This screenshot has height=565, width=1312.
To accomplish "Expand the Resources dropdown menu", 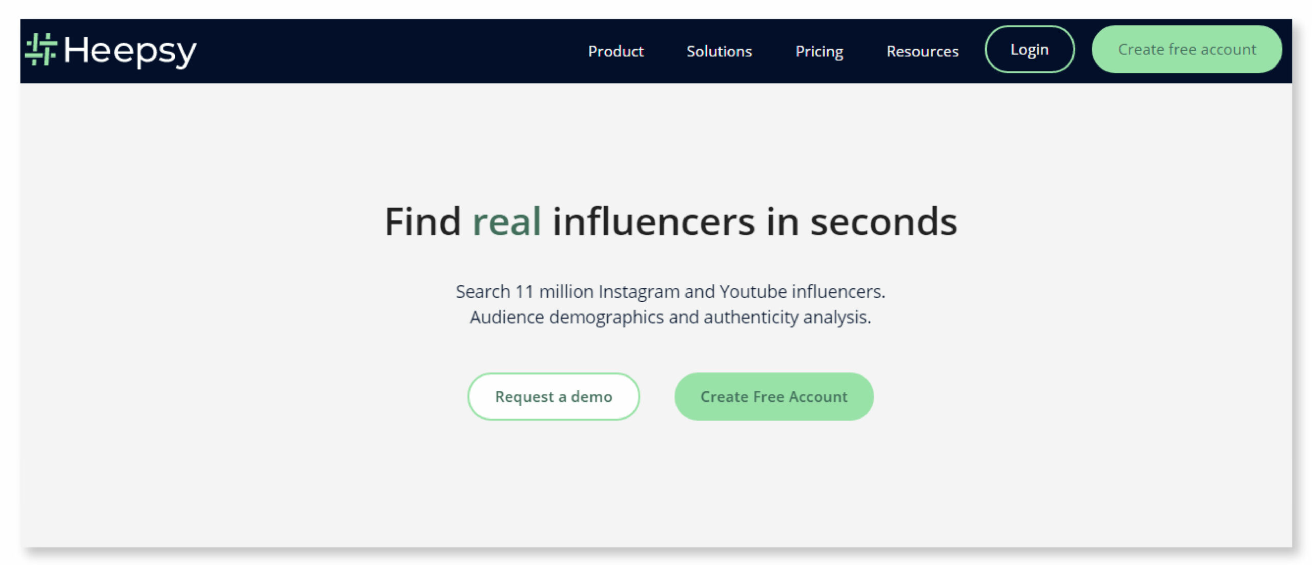I will (922, 51).
